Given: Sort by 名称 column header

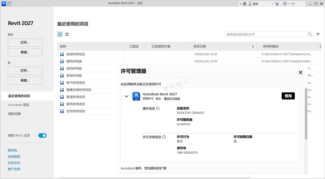Looking at the screenshot, I should [91, 46].
